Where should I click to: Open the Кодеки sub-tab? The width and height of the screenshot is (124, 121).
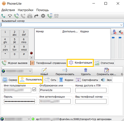[x=66, y=80]
